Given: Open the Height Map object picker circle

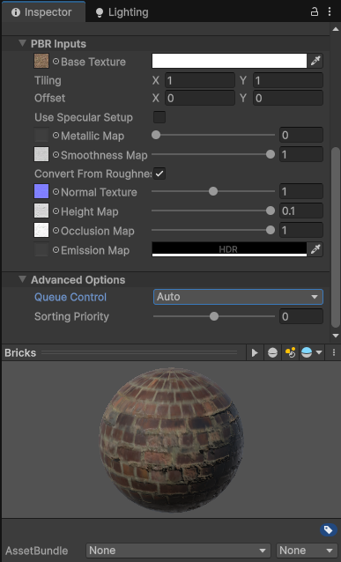Looking at the screenshot, I should click(x=56, y=211).
